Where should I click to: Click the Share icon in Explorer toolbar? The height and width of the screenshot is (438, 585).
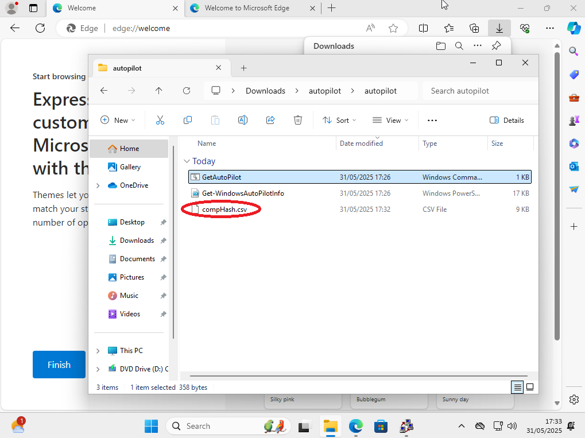point(270,120)
